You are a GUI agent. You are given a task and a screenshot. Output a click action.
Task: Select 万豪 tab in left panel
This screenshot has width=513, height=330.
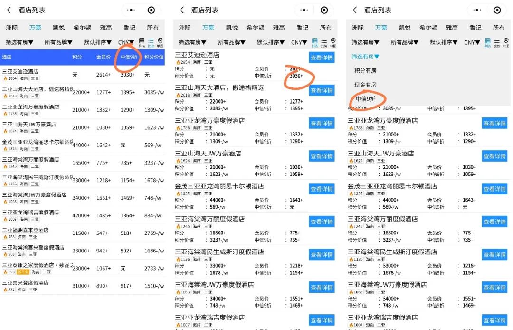(x=35, y=28)
